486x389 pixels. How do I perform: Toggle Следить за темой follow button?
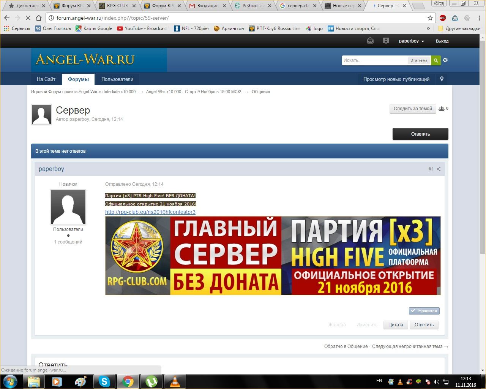[x=413, y=109]
